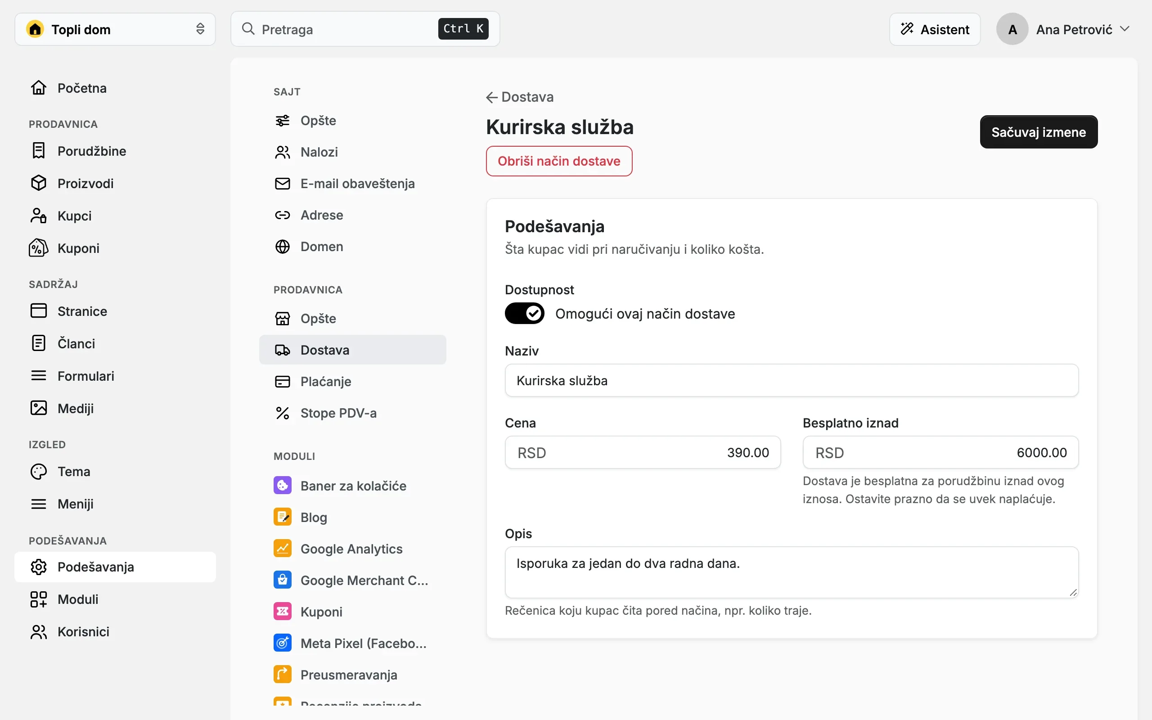The height and width of the screenshot is (720, 1152).
Task: Open the pink Kuponi module
Action: coord(353,612)
